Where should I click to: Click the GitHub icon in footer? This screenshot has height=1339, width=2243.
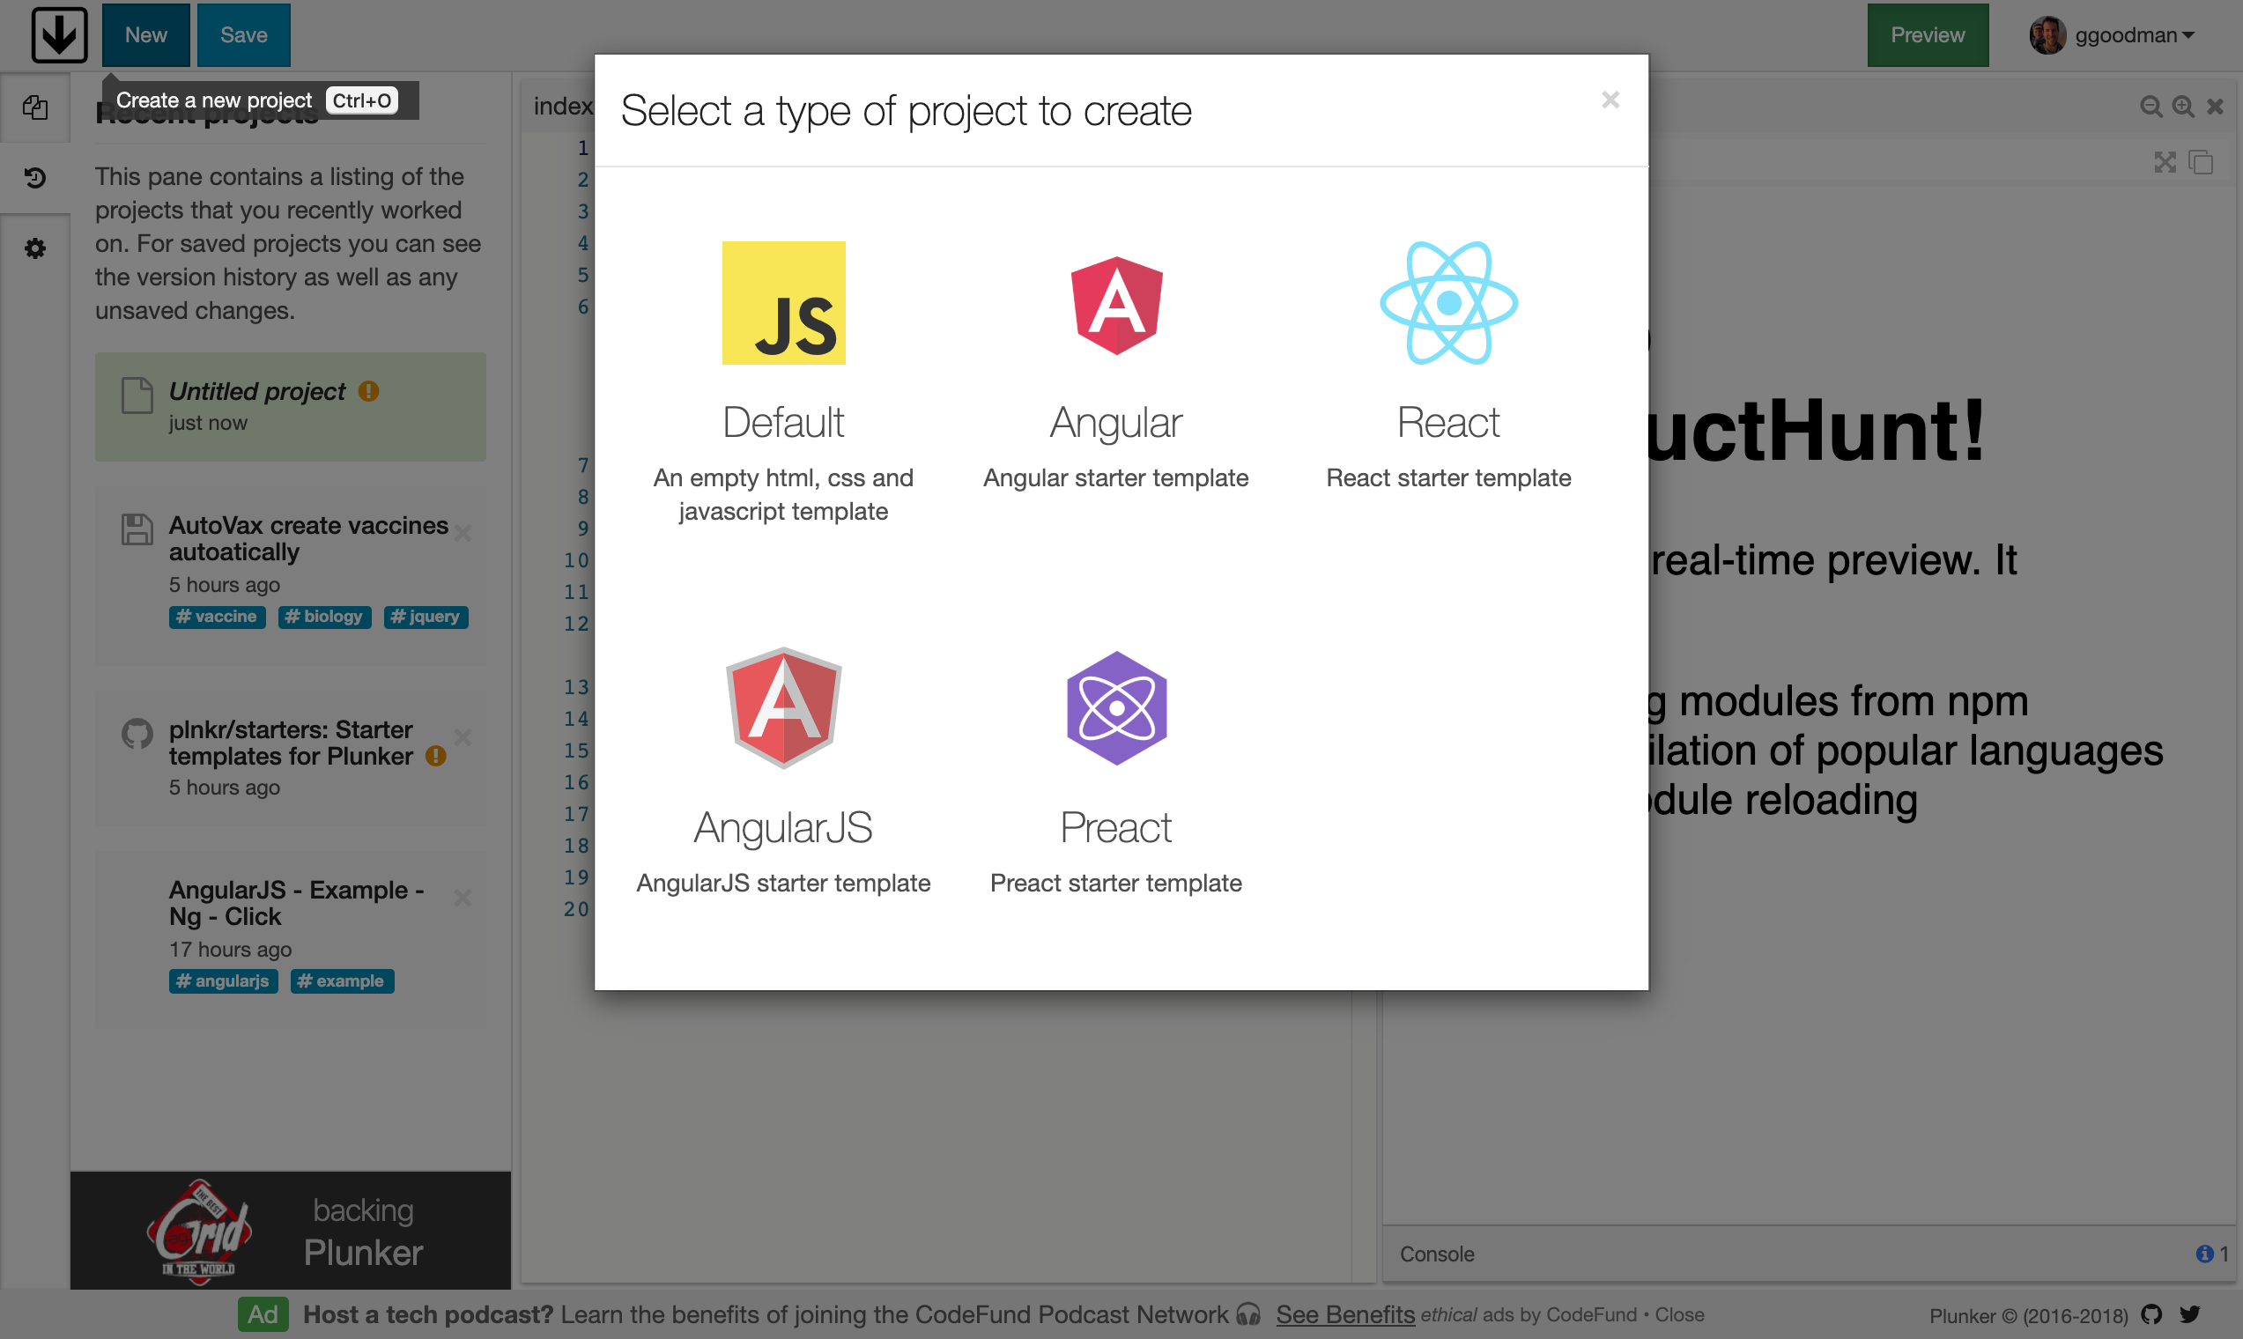pos(2152,1314)
